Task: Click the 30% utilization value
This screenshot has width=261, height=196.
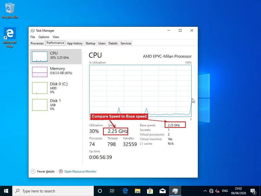Action: point(94,131)
